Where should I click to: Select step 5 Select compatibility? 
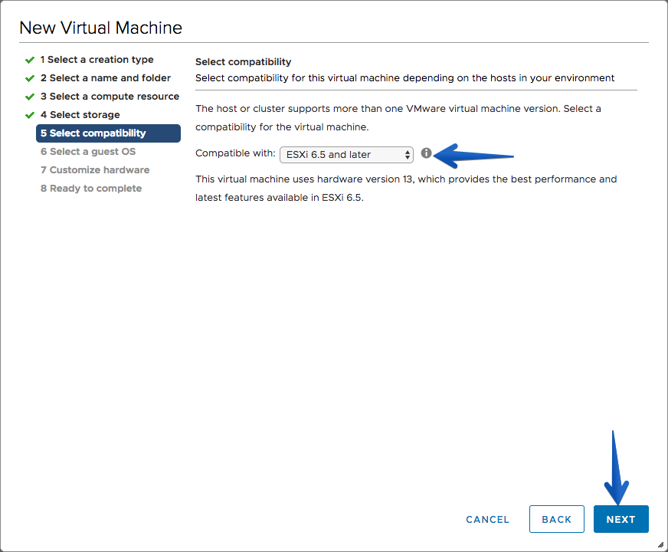click(108, 133)
